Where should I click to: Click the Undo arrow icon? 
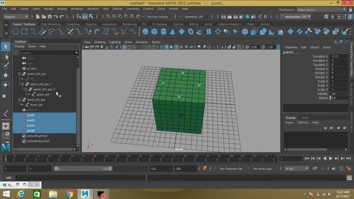pos(55,17)
